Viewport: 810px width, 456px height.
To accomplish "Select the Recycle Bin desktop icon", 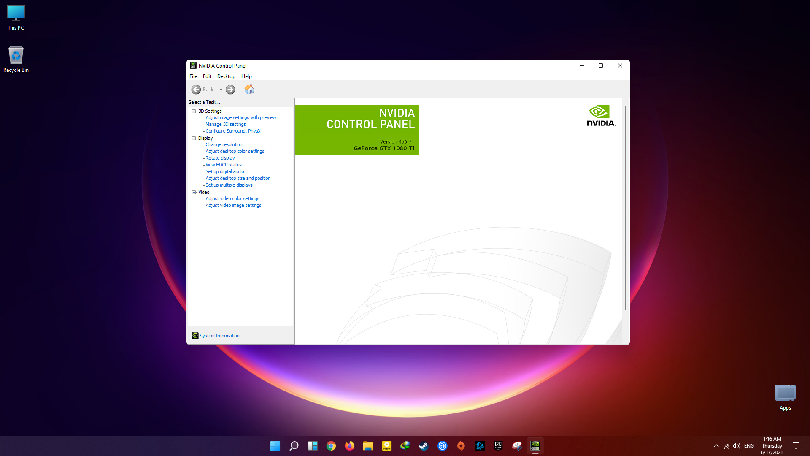I will coord(16,60).
